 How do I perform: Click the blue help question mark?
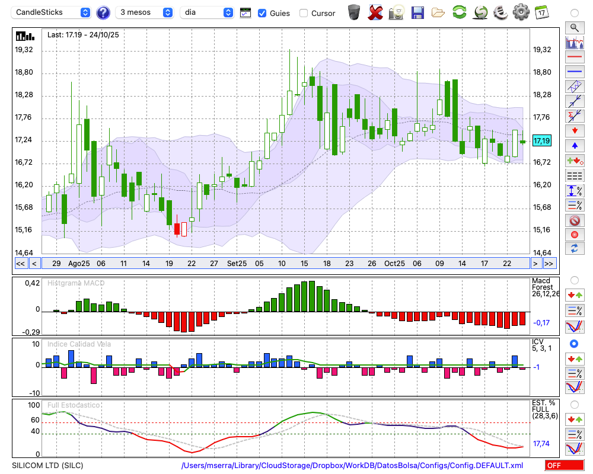pyautogui.click(x=103, y=12)
